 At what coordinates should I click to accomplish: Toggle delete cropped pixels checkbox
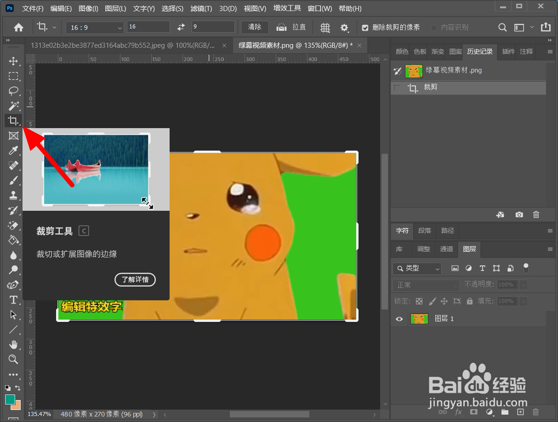click(x=365, y=28)
